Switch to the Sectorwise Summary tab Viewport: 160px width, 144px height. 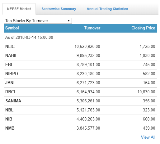59,9
